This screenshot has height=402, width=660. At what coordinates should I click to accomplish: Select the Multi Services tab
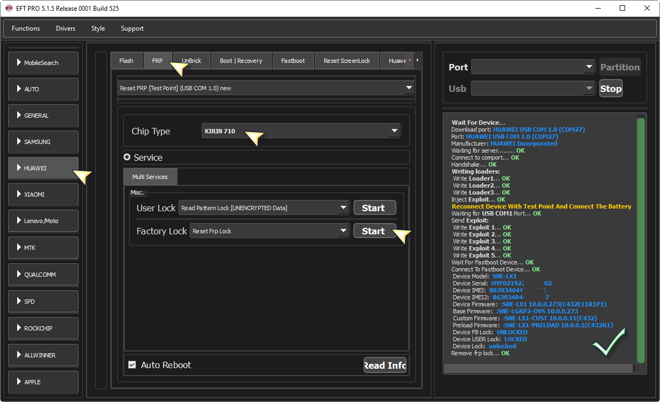(x=150, y=177)
